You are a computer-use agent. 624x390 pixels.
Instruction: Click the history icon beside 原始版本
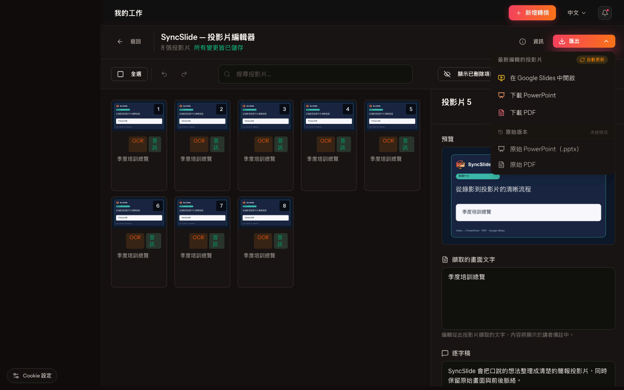(x=500, y=132)
